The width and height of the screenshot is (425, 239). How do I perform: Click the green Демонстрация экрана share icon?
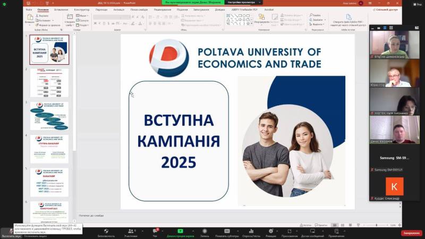[180, 232]
